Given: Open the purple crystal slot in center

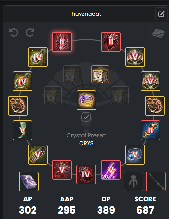Looking at the screenshot, I should point(86,100).
